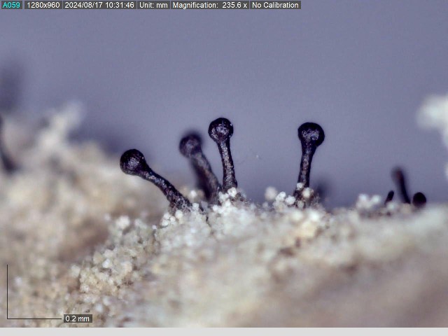The height and width of the screenshot is (336, 448).
Task: Click the blurred second spore head from left
Action: point(190,145)
